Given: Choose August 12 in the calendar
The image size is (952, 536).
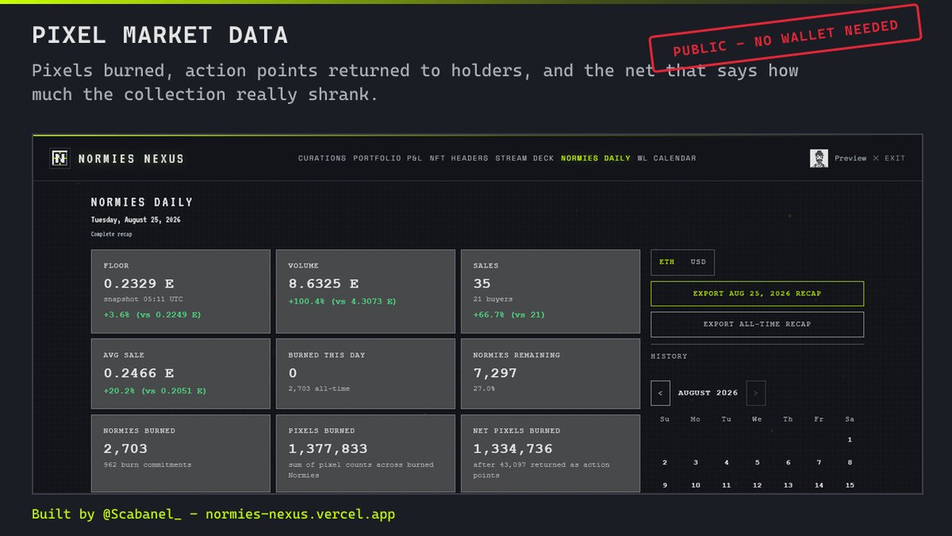Looking at the screenshot, I should click(x=757, y=486).
